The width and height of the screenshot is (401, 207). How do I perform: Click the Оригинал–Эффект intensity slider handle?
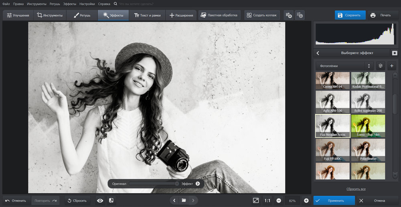(177, 183)
